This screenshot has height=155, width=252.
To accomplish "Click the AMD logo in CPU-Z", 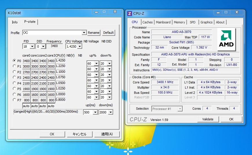I will pyautogui.click(x=227, y=40).
